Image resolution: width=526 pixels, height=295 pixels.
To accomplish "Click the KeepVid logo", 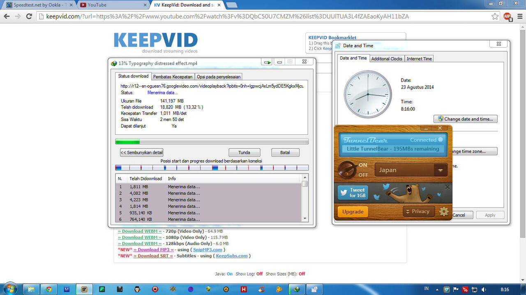I will 156,43.
